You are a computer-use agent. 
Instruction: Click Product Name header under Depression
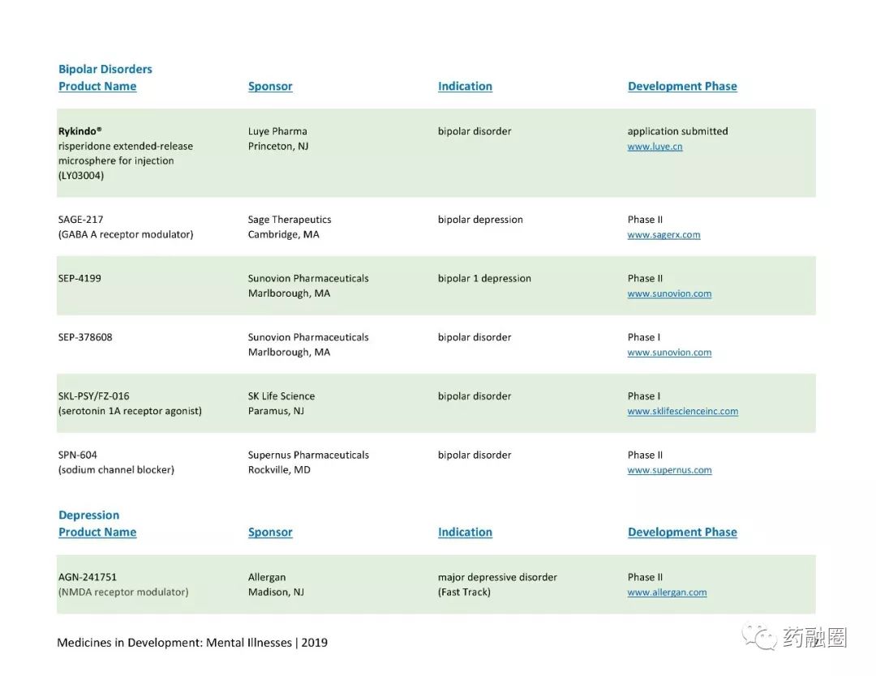97,533
